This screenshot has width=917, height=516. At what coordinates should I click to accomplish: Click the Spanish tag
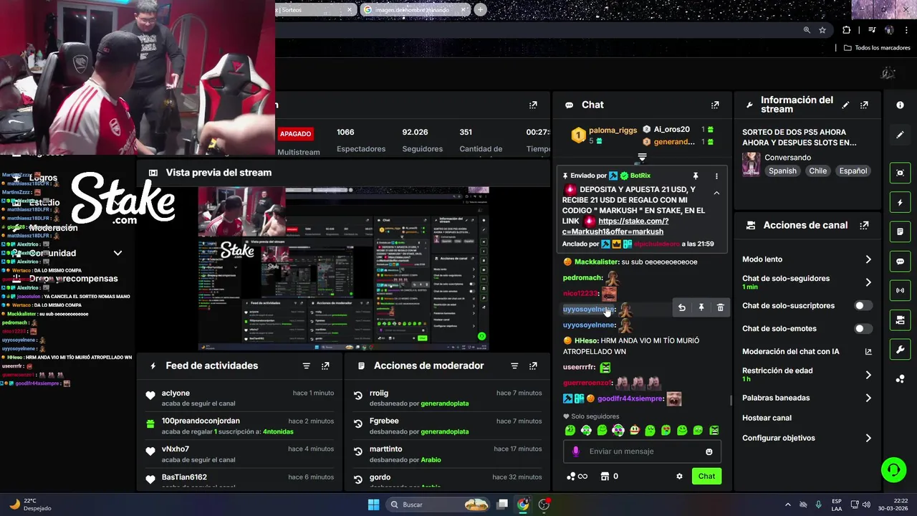[782, 171]
